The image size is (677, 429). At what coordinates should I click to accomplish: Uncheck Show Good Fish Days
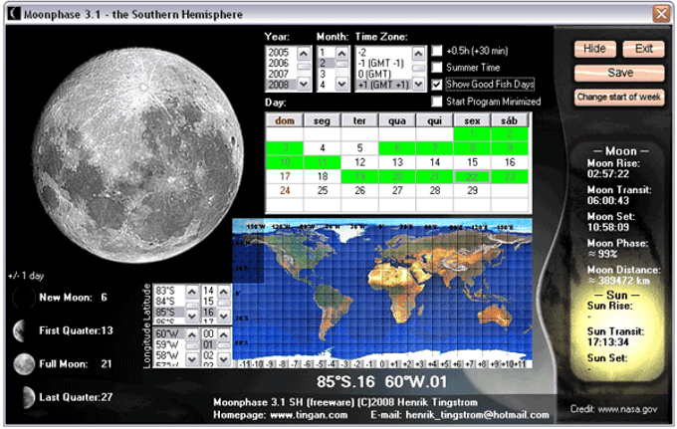tap(437, 85)
